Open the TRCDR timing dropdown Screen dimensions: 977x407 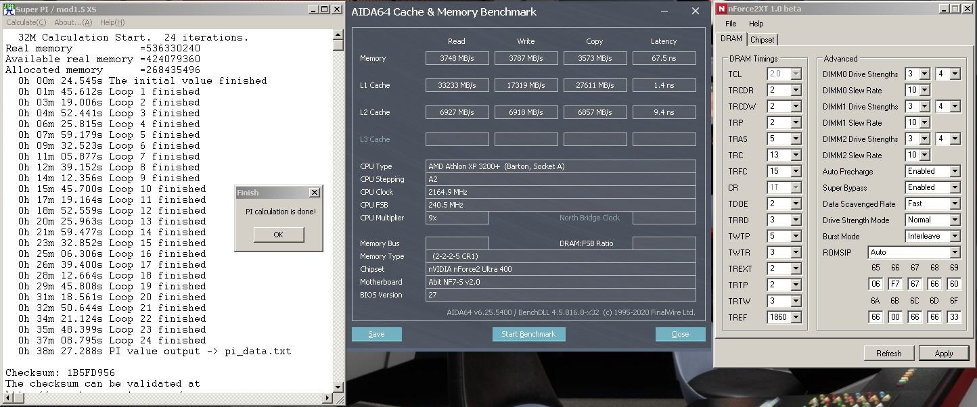[x=796, y=90]
